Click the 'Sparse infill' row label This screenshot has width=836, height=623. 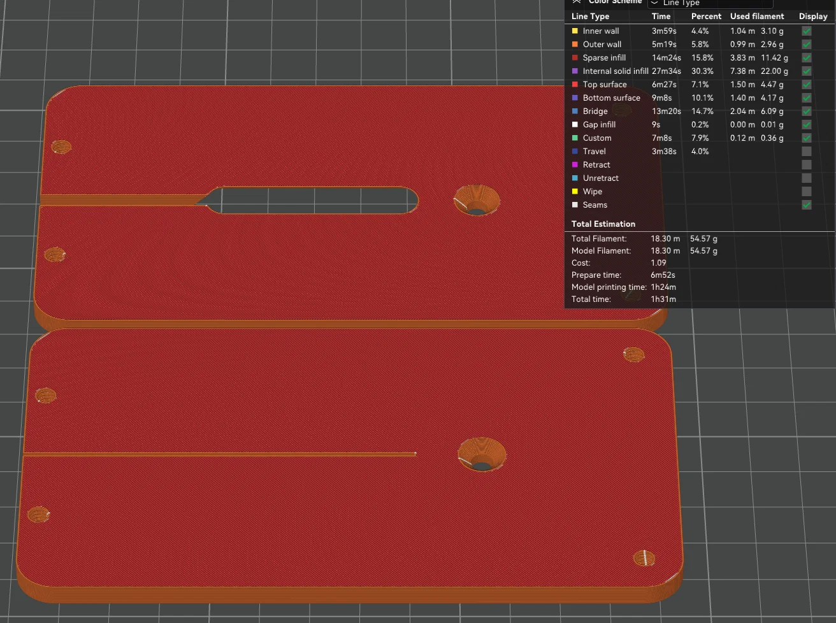pyautogui.click(x=604, y=57)
